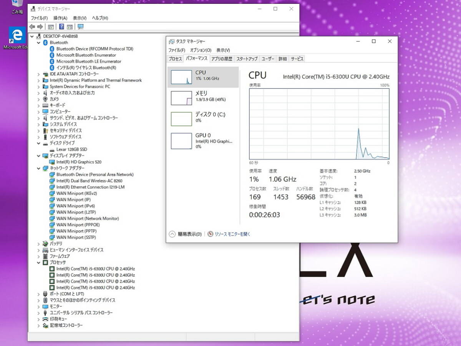Click the mouse icon beside マウスとそのほかのポインティング デバイス

(45, 300)
